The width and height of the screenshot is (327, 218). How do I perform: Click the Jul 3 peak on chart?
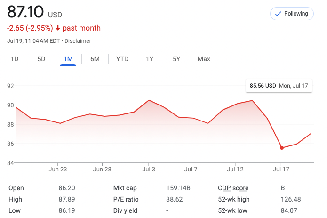point(149,100)
